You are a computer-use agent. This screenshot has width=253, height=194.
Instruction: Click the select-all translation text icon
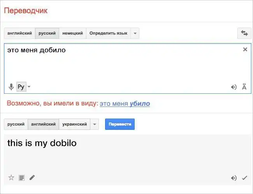click(x=21, y=178)
